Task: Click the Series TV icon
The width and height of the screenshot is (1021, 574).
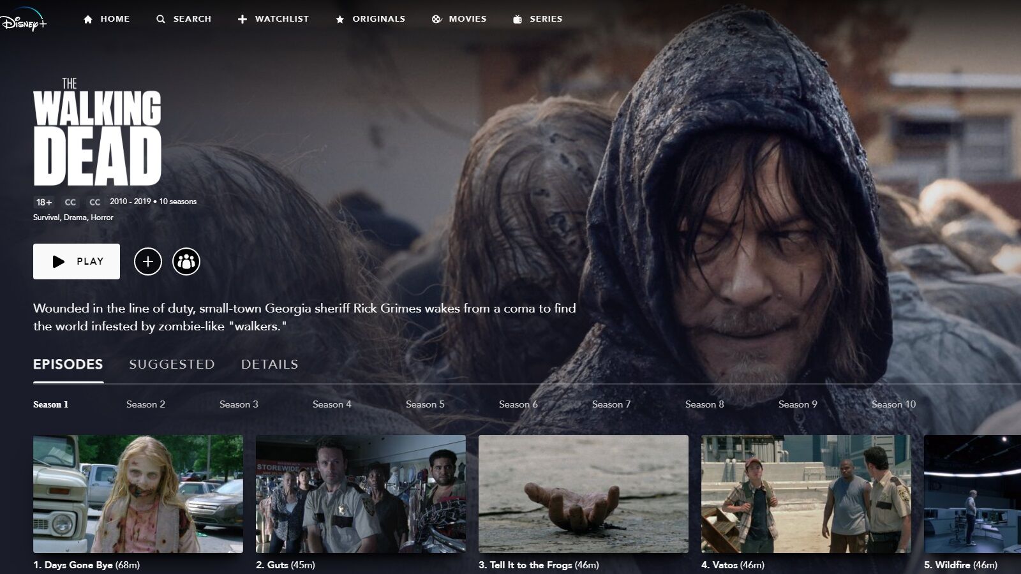Action: click(518, 19)
